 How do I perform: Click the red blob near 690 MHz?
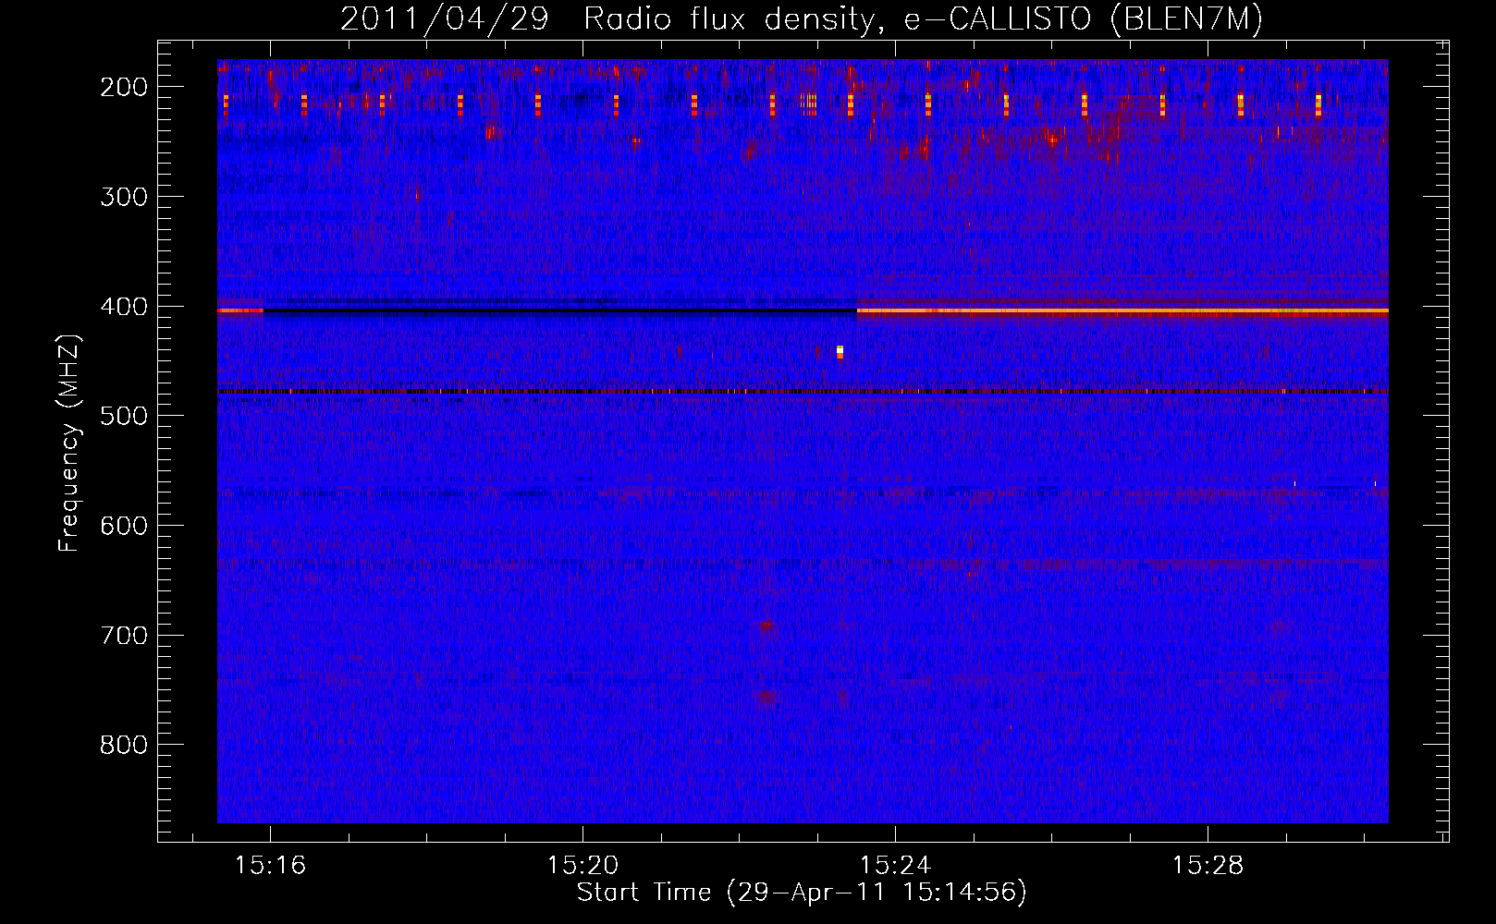[x=766, y=626]
